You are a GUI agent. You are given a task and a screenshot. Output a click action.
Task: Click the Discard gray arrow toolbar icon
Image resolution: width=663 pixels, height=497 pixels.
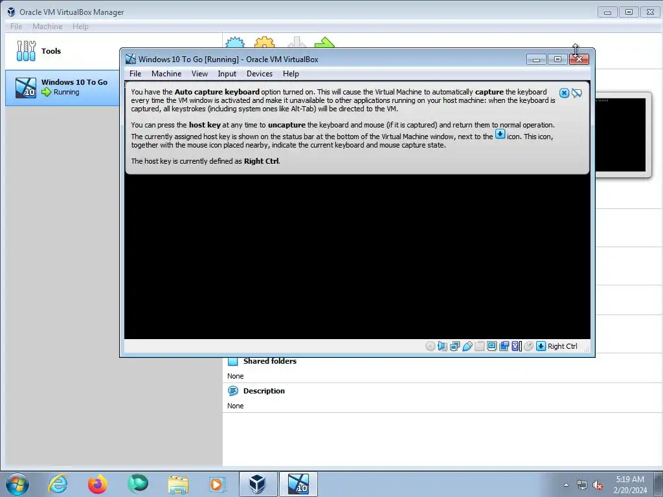click(297, 42)
